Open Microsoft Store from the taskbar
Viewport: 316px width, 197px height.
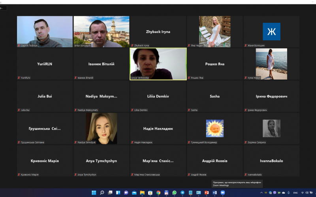point(150,193)
